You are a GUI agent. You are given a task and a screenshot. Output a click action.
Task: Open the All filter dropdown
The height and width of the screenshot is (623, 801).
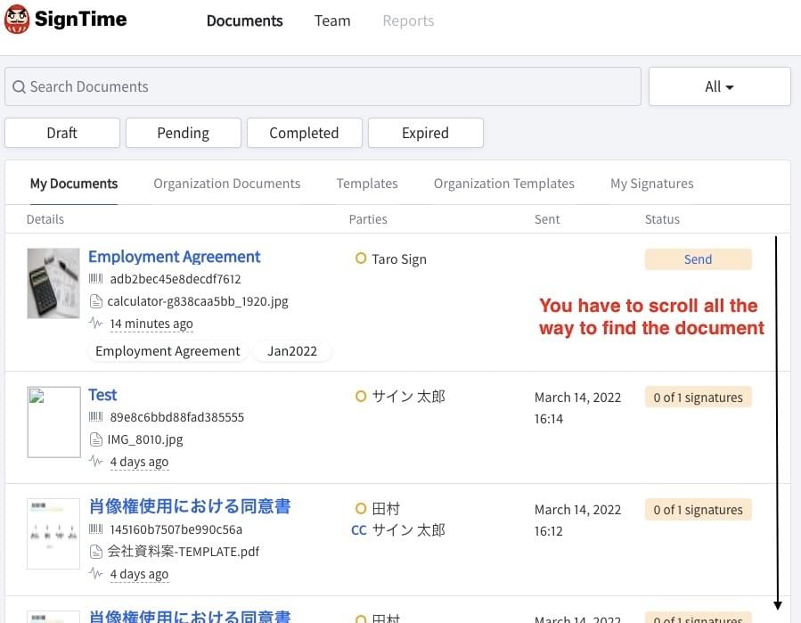pos(719,86)
